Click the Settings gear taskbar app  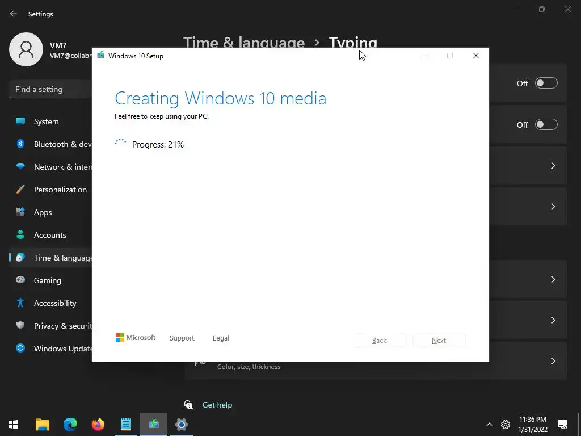pos(182,425)
